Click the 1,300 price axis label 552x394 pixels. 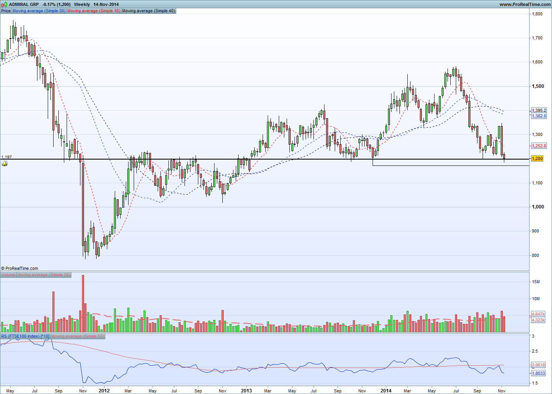[537, 134]
